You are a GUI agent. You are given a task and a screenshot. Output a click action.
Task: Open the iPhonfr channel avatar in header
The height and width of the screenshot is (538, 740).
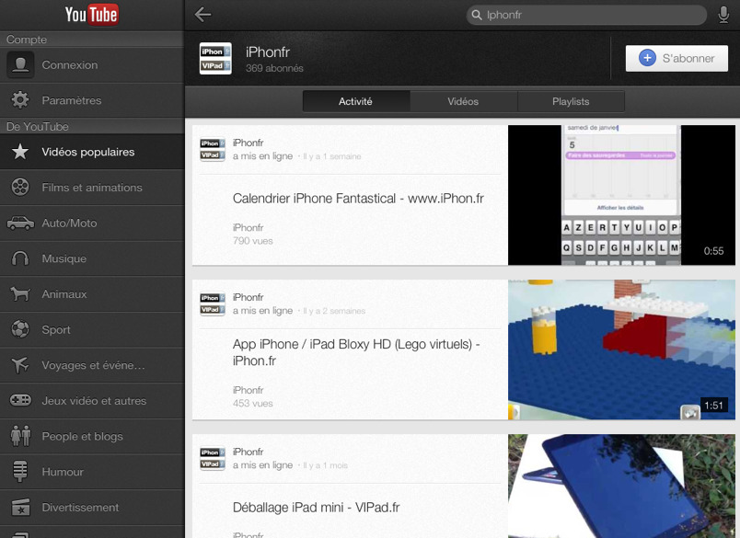tap(215, 59)
